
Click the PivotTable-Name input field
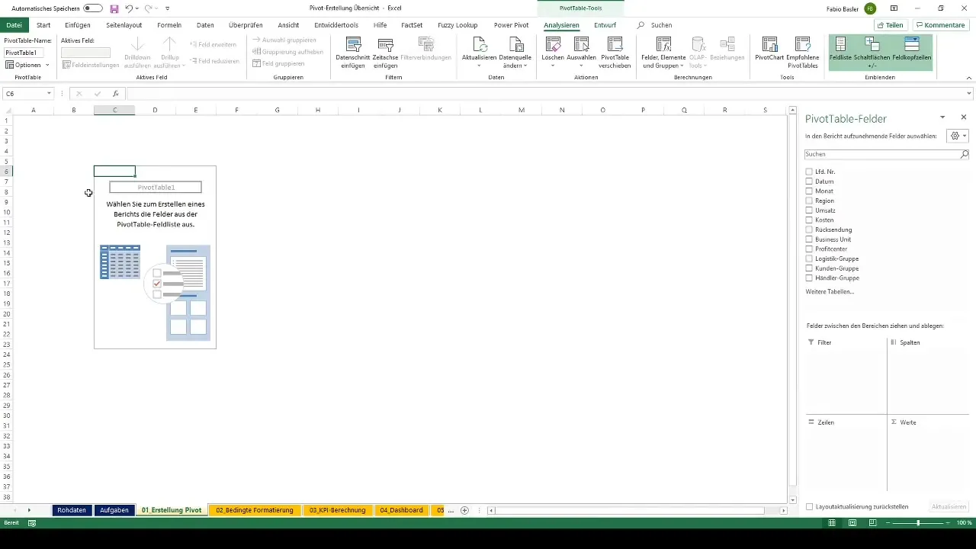(x=24, y=53)
